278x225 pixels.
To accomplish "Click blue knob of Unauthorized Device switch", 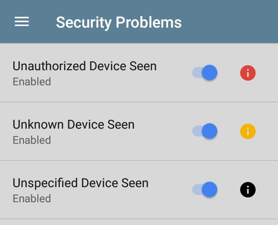I will click(x=210, y=72).
